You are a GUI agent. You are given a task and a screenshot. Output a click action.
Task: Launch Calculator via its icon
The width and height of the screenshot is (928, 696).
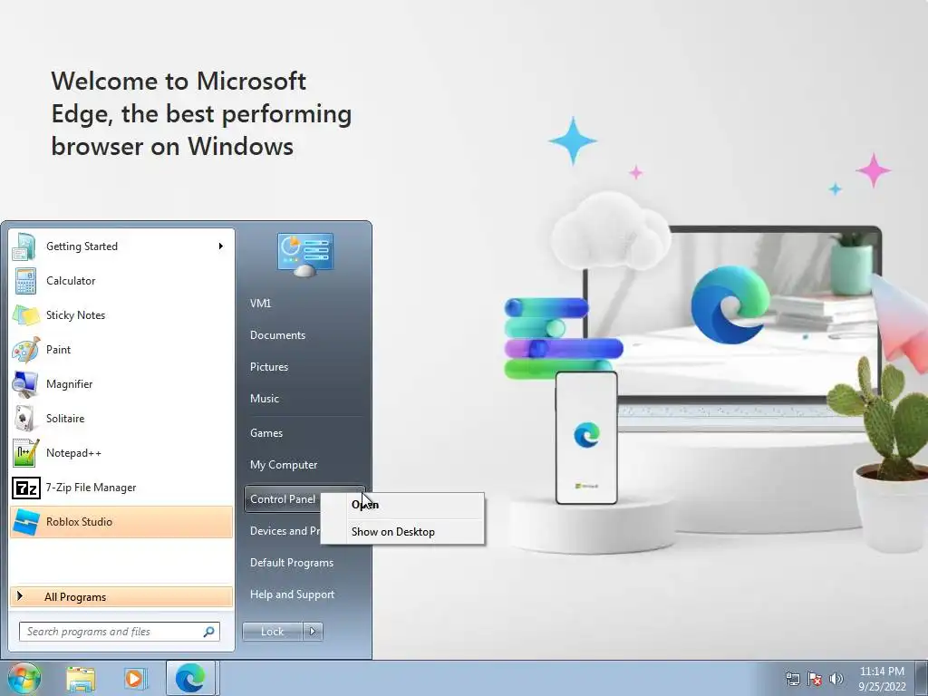click(25, 281)
